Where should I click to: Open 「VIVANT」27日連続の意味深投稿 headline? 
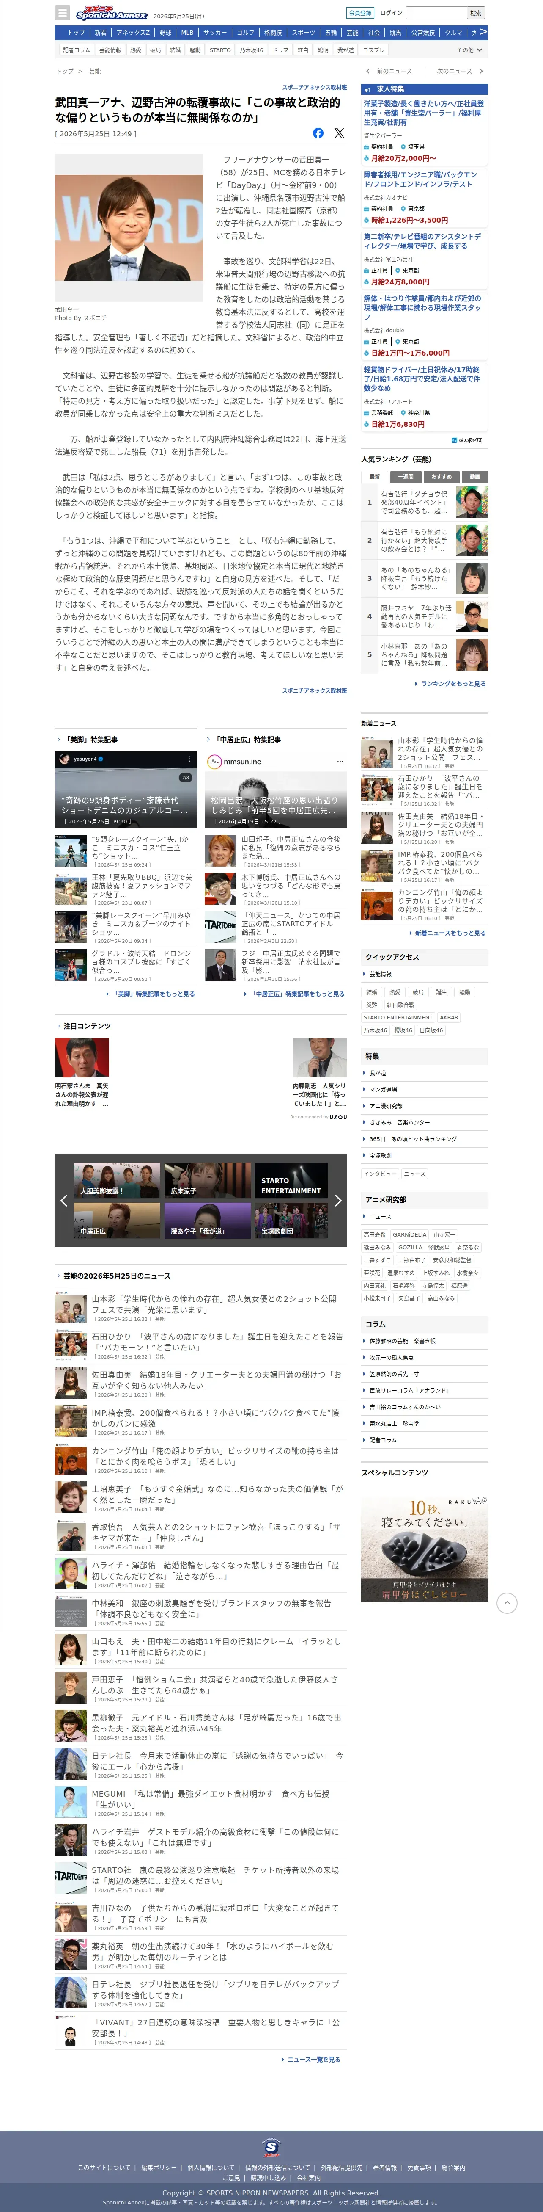pos(217,2027)
